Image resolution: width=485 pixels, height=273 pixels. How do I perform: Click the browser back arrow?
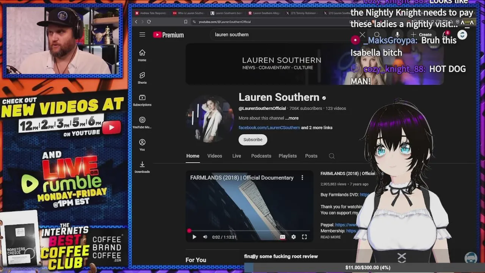tap(136, 22)
